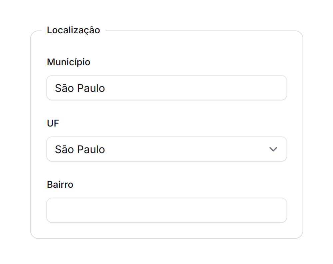This screenshot has height=264, width=333.
Task: Open the UF state dropdown
Action: tap(166, 149)
